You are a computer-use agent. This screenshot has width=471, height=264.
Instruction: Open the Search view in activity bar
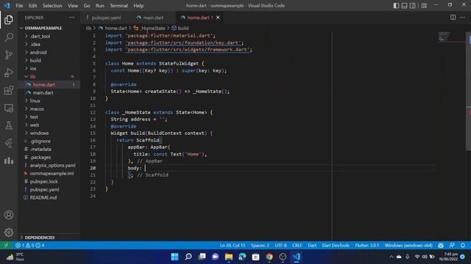pos(9,37)
